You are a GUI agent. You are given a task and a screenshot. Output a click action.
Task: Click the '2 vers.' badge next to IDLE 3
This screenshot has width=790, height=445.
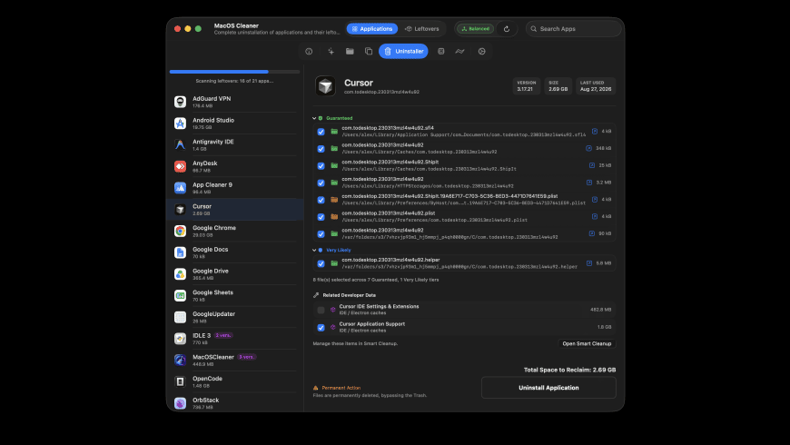[x=223, y=335]
